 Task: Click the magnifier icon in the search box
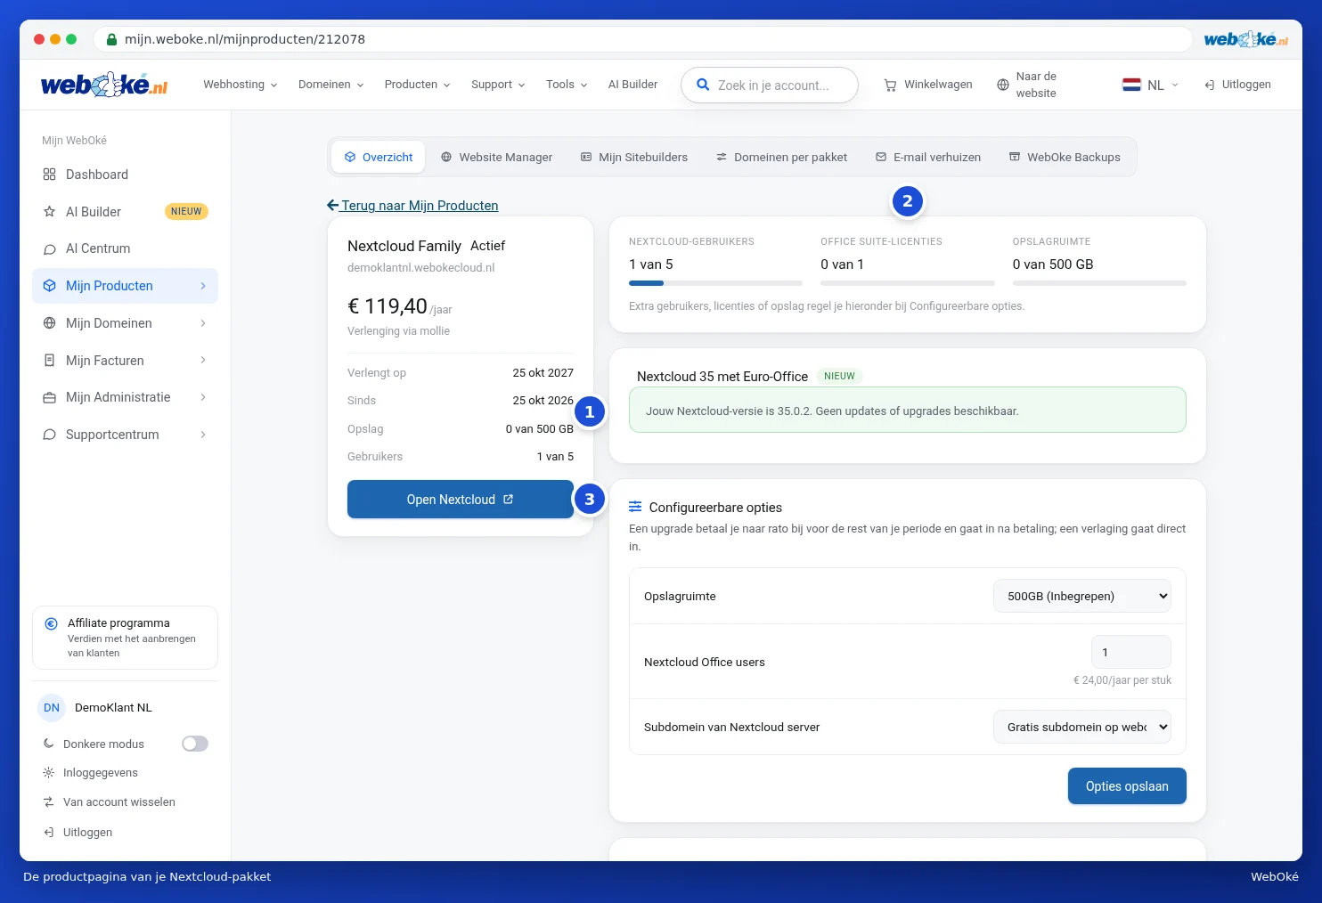coord(703,85)
